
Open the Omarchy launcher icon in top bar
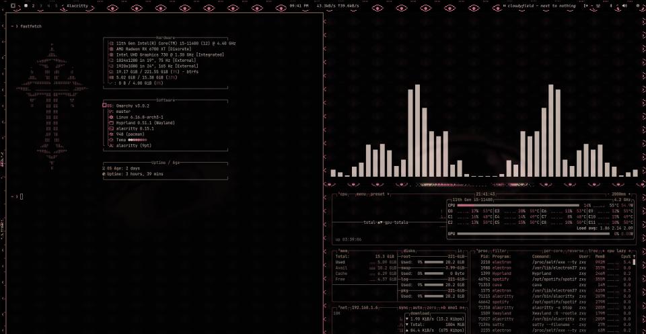point(13,6)
